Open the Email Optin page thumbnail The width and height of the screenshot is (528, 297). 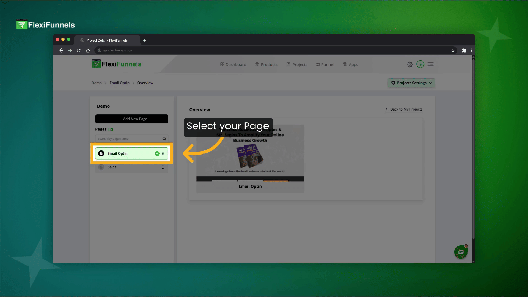pyautogui.click(x=250, y=157)
